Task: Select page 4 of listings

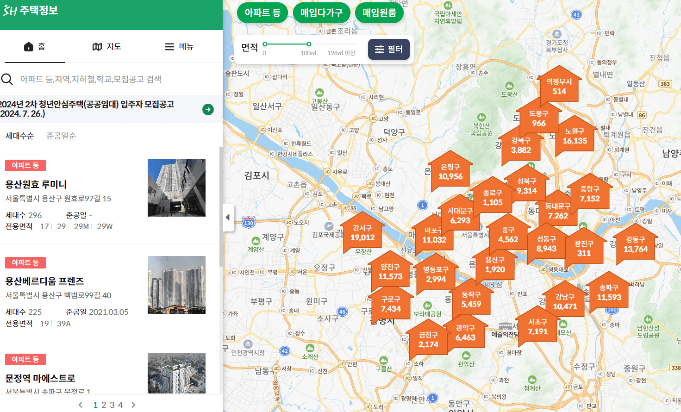Action: 120,405
